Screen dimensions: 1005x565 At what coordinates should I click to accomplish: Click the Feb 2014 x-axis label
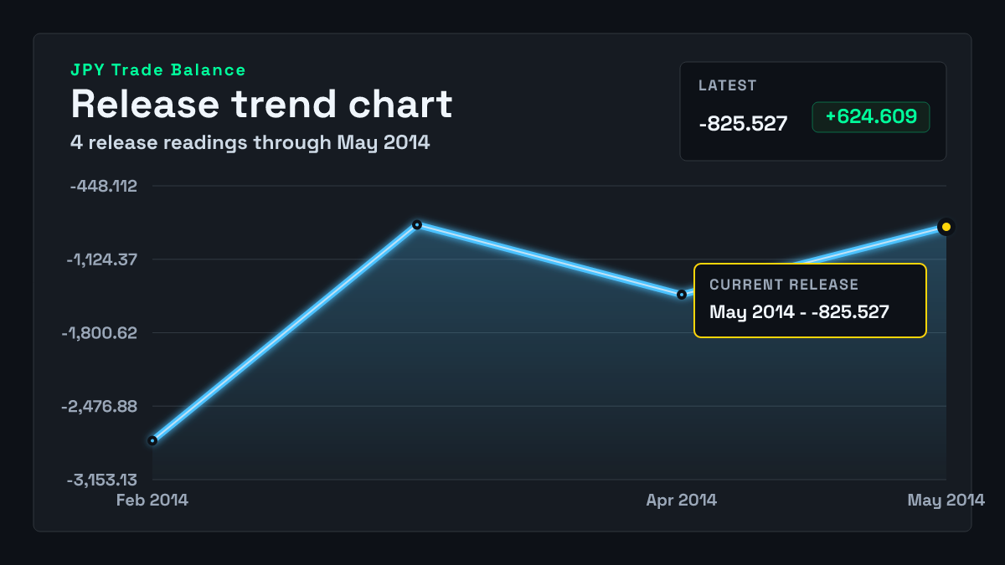pyautogui.click(x=152, y=501)
